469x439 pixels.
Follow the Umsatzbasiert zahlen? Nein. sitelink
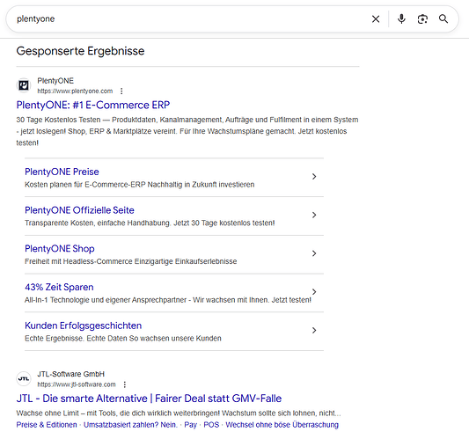(x=130, y=425)
